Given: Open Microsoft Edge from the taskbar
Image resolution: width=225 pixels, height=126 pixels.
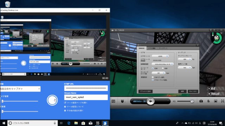Looking at the screenshot, I should point(69,123).
